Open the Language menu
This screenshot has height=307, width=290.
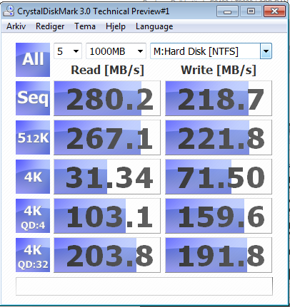(154, 26)
